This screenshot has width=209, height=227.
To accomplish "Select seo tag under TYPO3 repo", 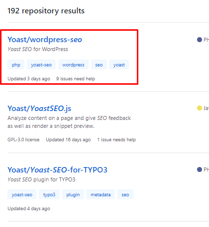I will point(125,194).
